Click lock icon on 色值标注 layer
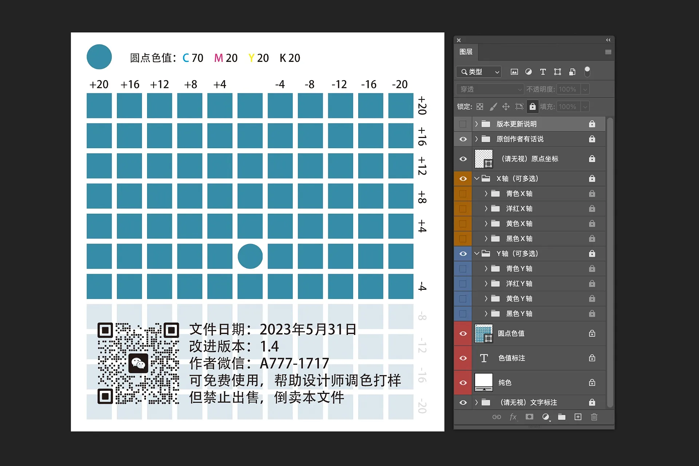 point(592,358)
